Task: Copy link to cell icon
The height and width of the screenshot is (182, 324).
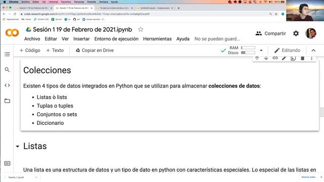Action: click(x=275, y=58)
